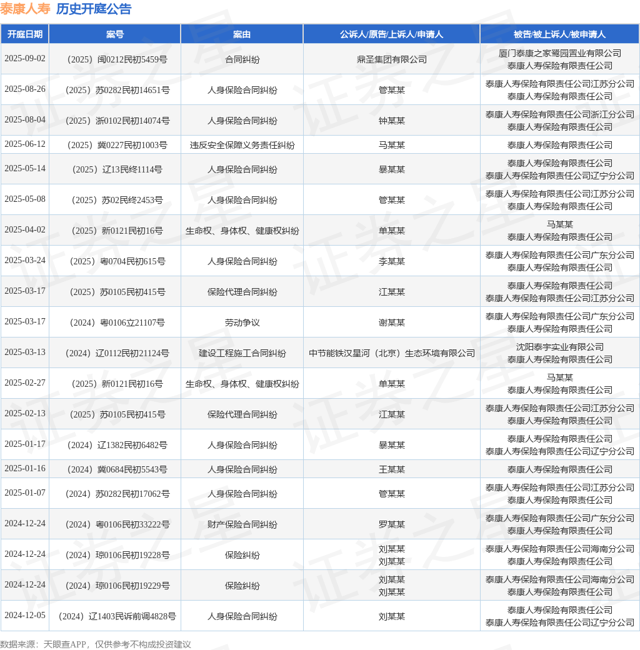Select date 2025-06-12
The width and height of the screenshot is (640, 650).
coord(25,144)
